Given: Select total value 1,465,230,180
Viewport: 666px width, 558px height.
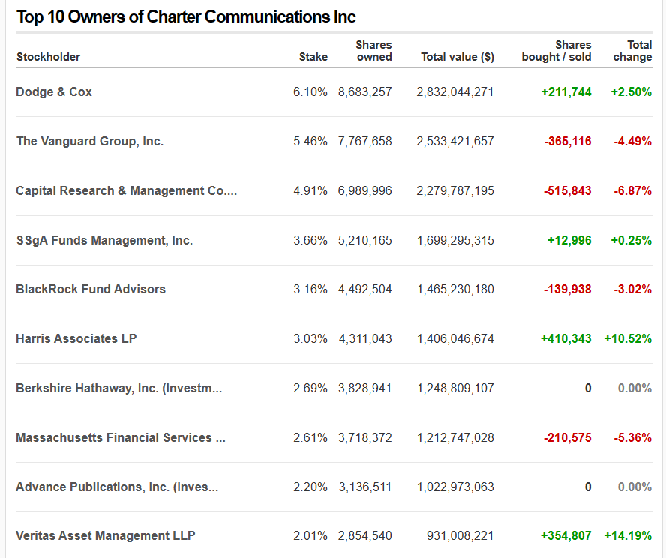Looking at the screenshot, I should (455, 289).
